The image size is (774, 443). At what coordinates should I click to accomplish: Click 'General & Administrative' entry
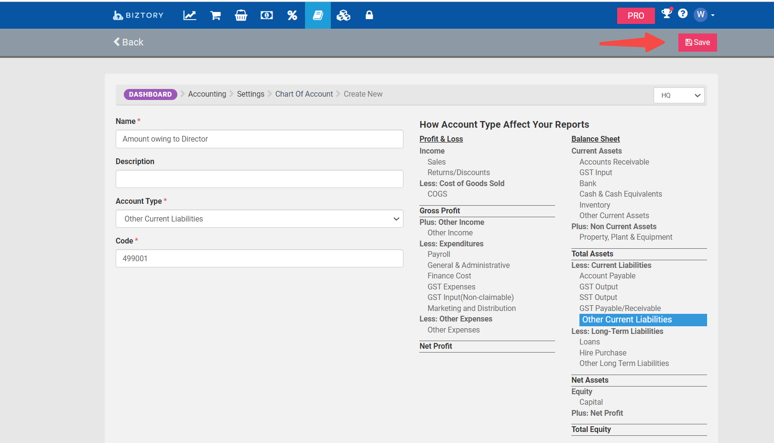(469, 266)
